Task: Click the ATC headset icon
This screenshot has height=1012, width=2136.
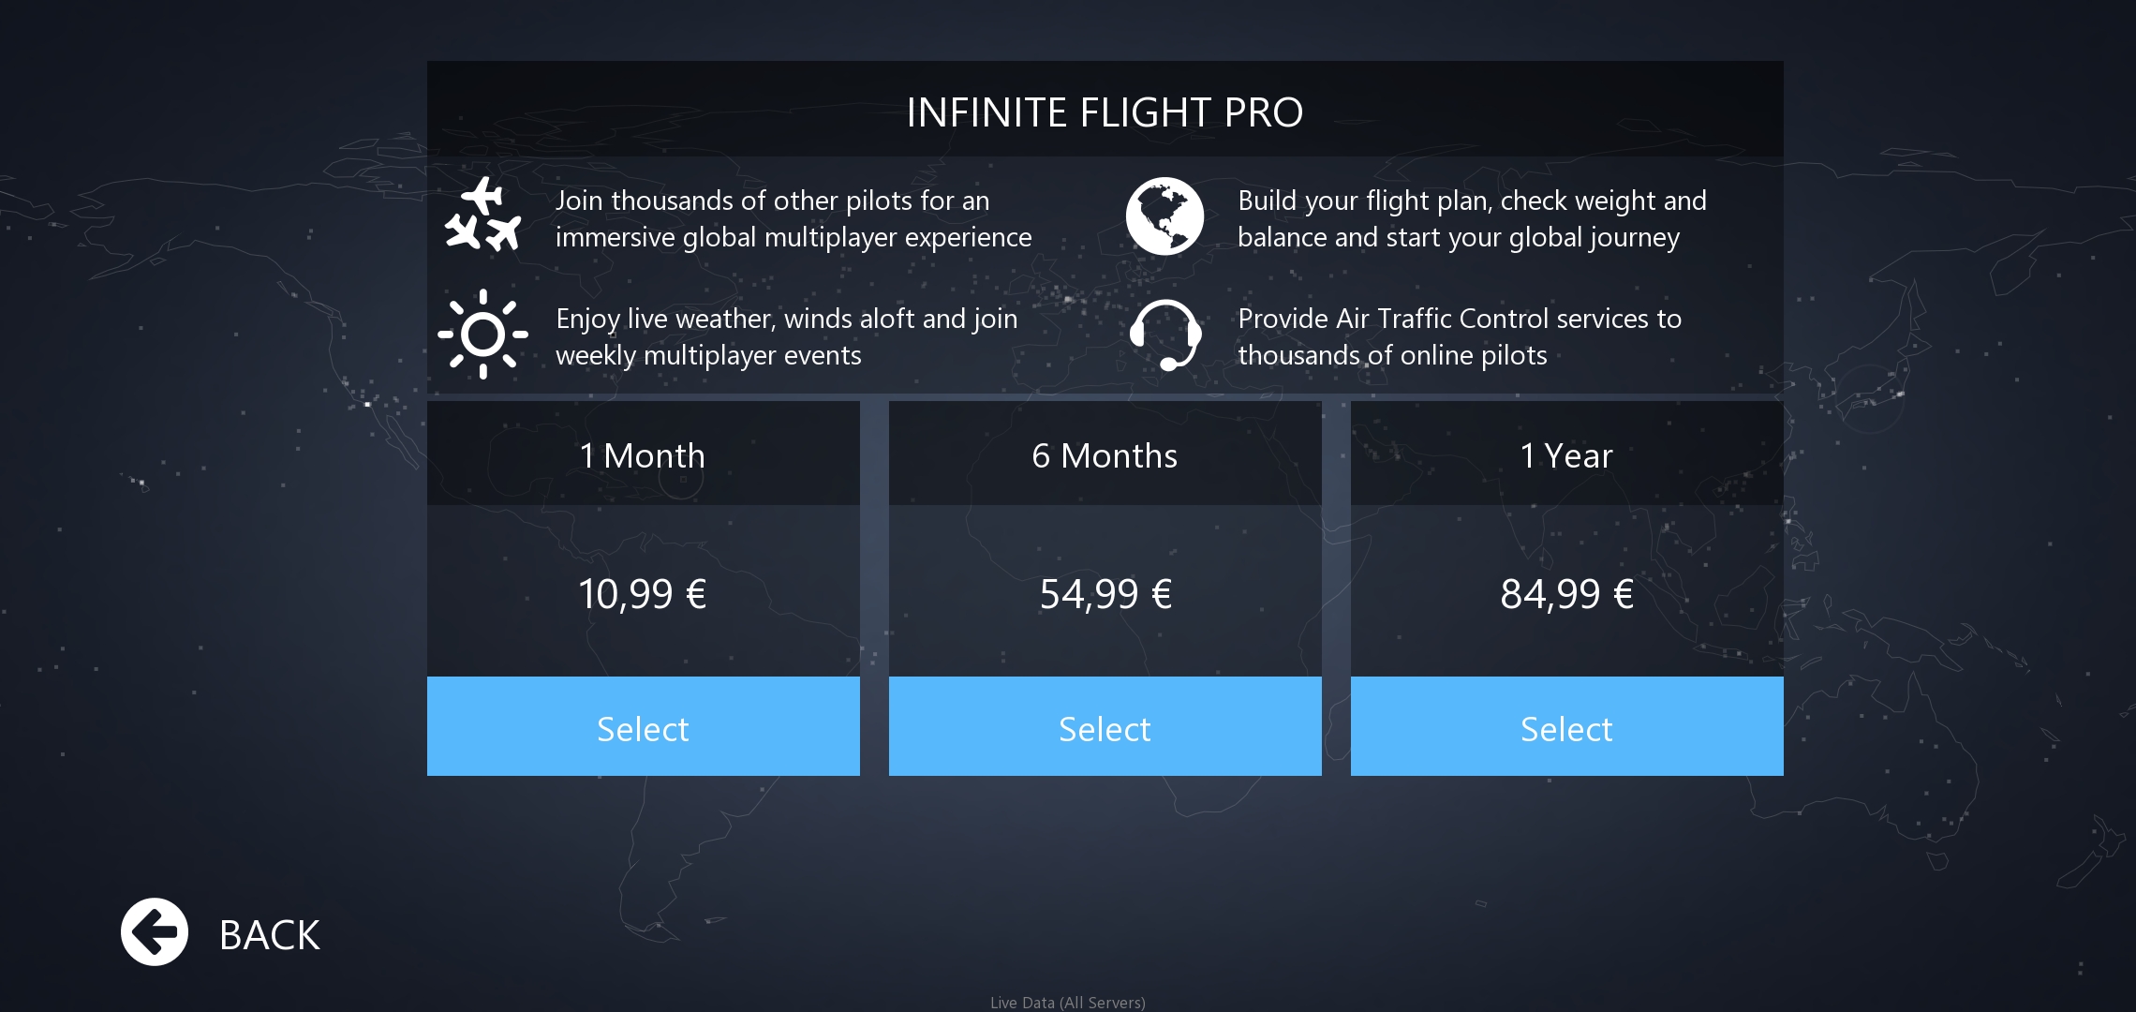Action: point(1164,335)
